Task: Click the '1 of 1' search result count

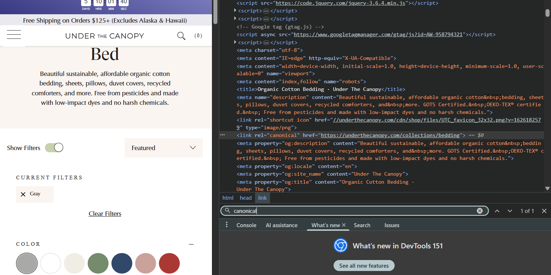Action: pos(527,211)
